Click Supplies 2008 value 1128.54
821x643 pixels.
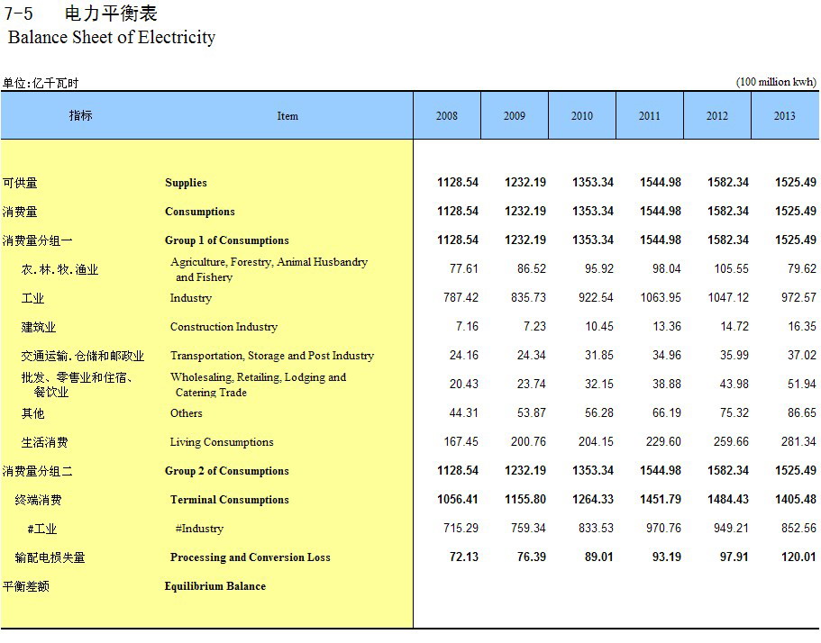[x=458, y=182]
